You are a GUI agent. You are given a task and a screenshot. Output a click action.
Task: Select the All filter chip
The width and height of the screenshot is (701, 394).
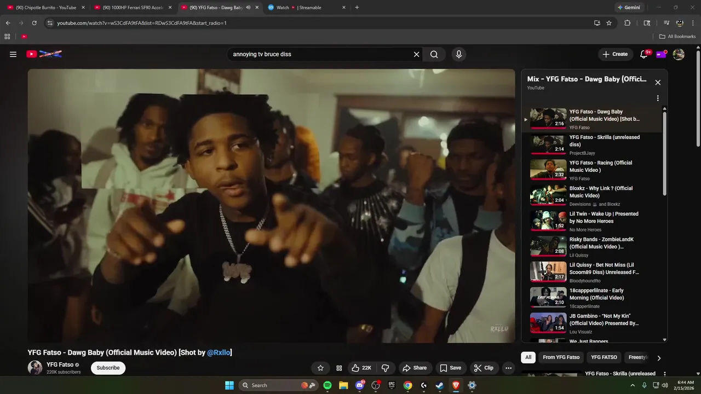pyautogui.click(x=528, y=357)
